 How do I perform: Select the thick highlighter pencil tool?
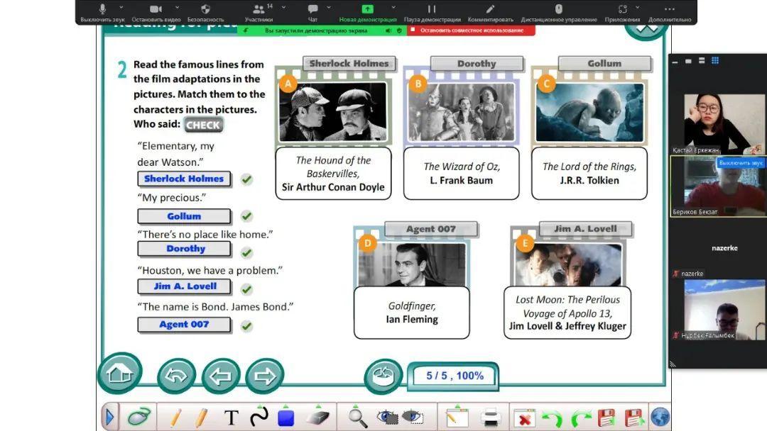200,418
